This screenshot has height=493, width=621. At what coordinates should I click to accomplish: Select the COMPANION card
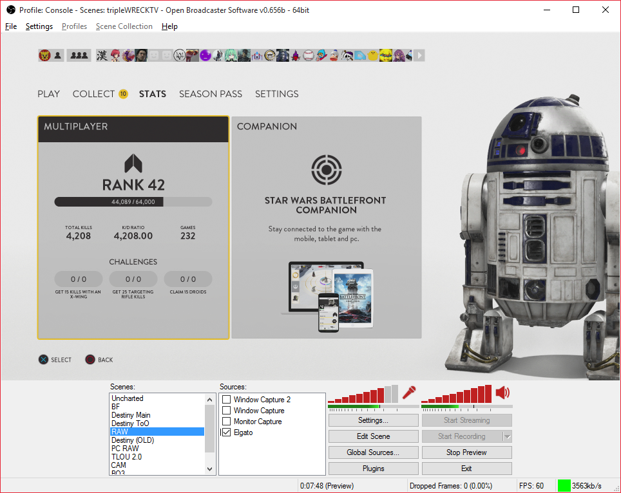pos(327,227)
